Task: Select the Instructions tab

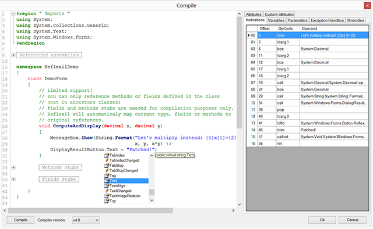Action: tap(255, 20)
